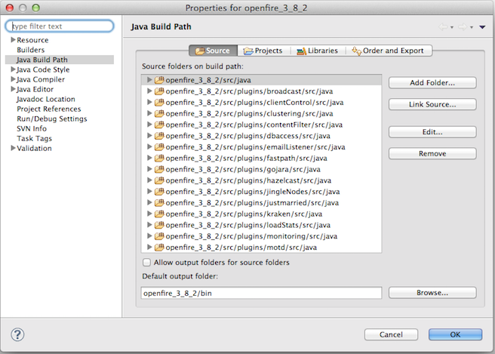Click folder icon for emailListener plugin
Screen dimensions: 495x354
click(x=159, y=147)
